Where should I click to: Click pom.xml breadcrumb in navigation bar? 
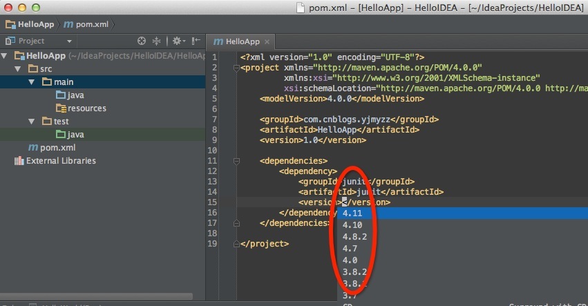(86, 24)
